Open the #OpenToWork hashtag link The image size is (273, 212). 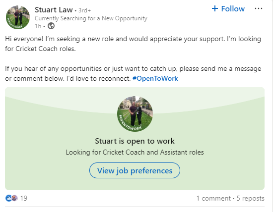(x=155, y=78)
